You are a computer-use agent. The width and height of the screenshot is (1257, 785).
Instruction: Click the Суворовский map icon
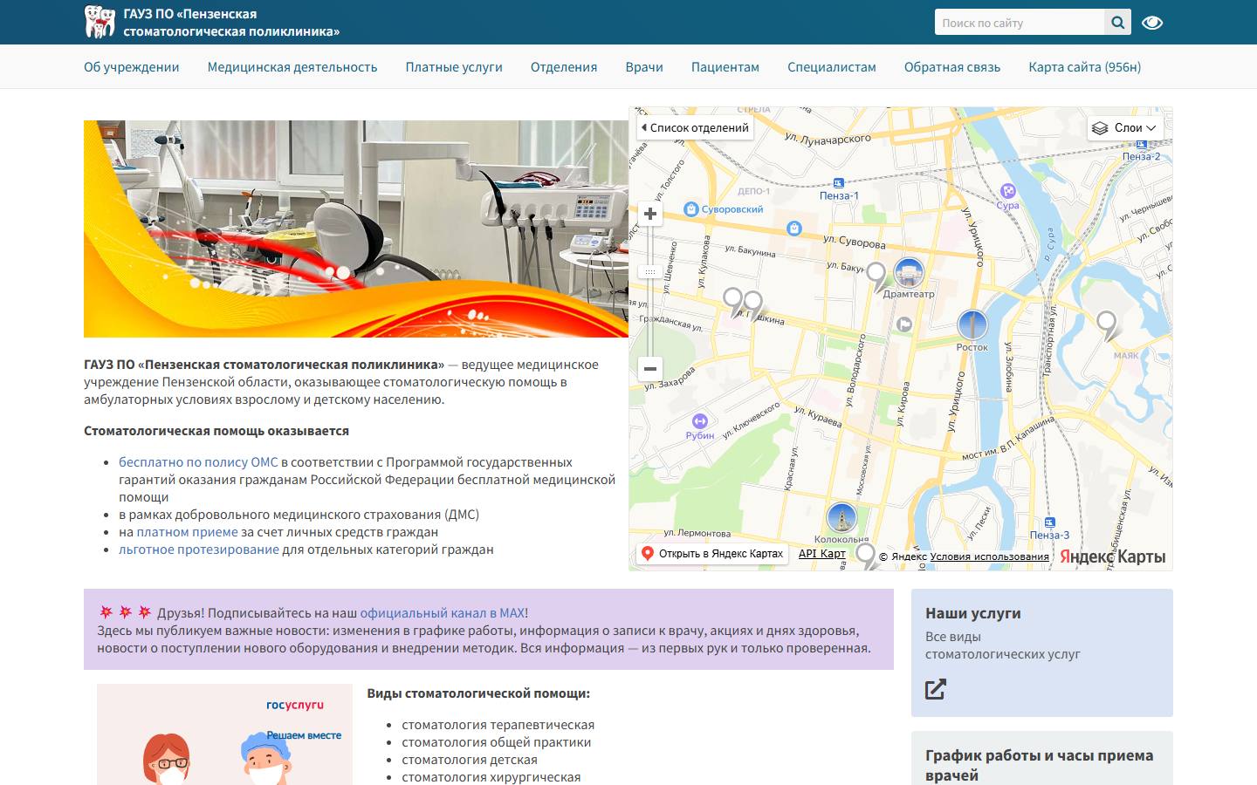click(x=691, y=209)
